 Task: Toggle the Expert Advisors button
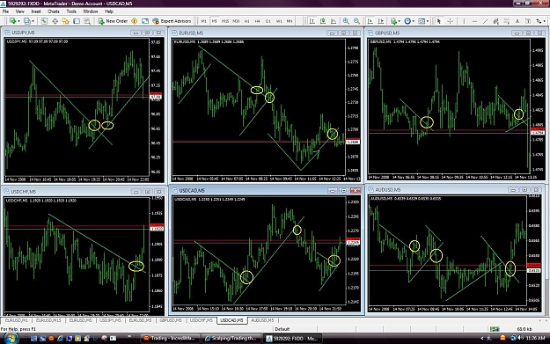(172, 21)
